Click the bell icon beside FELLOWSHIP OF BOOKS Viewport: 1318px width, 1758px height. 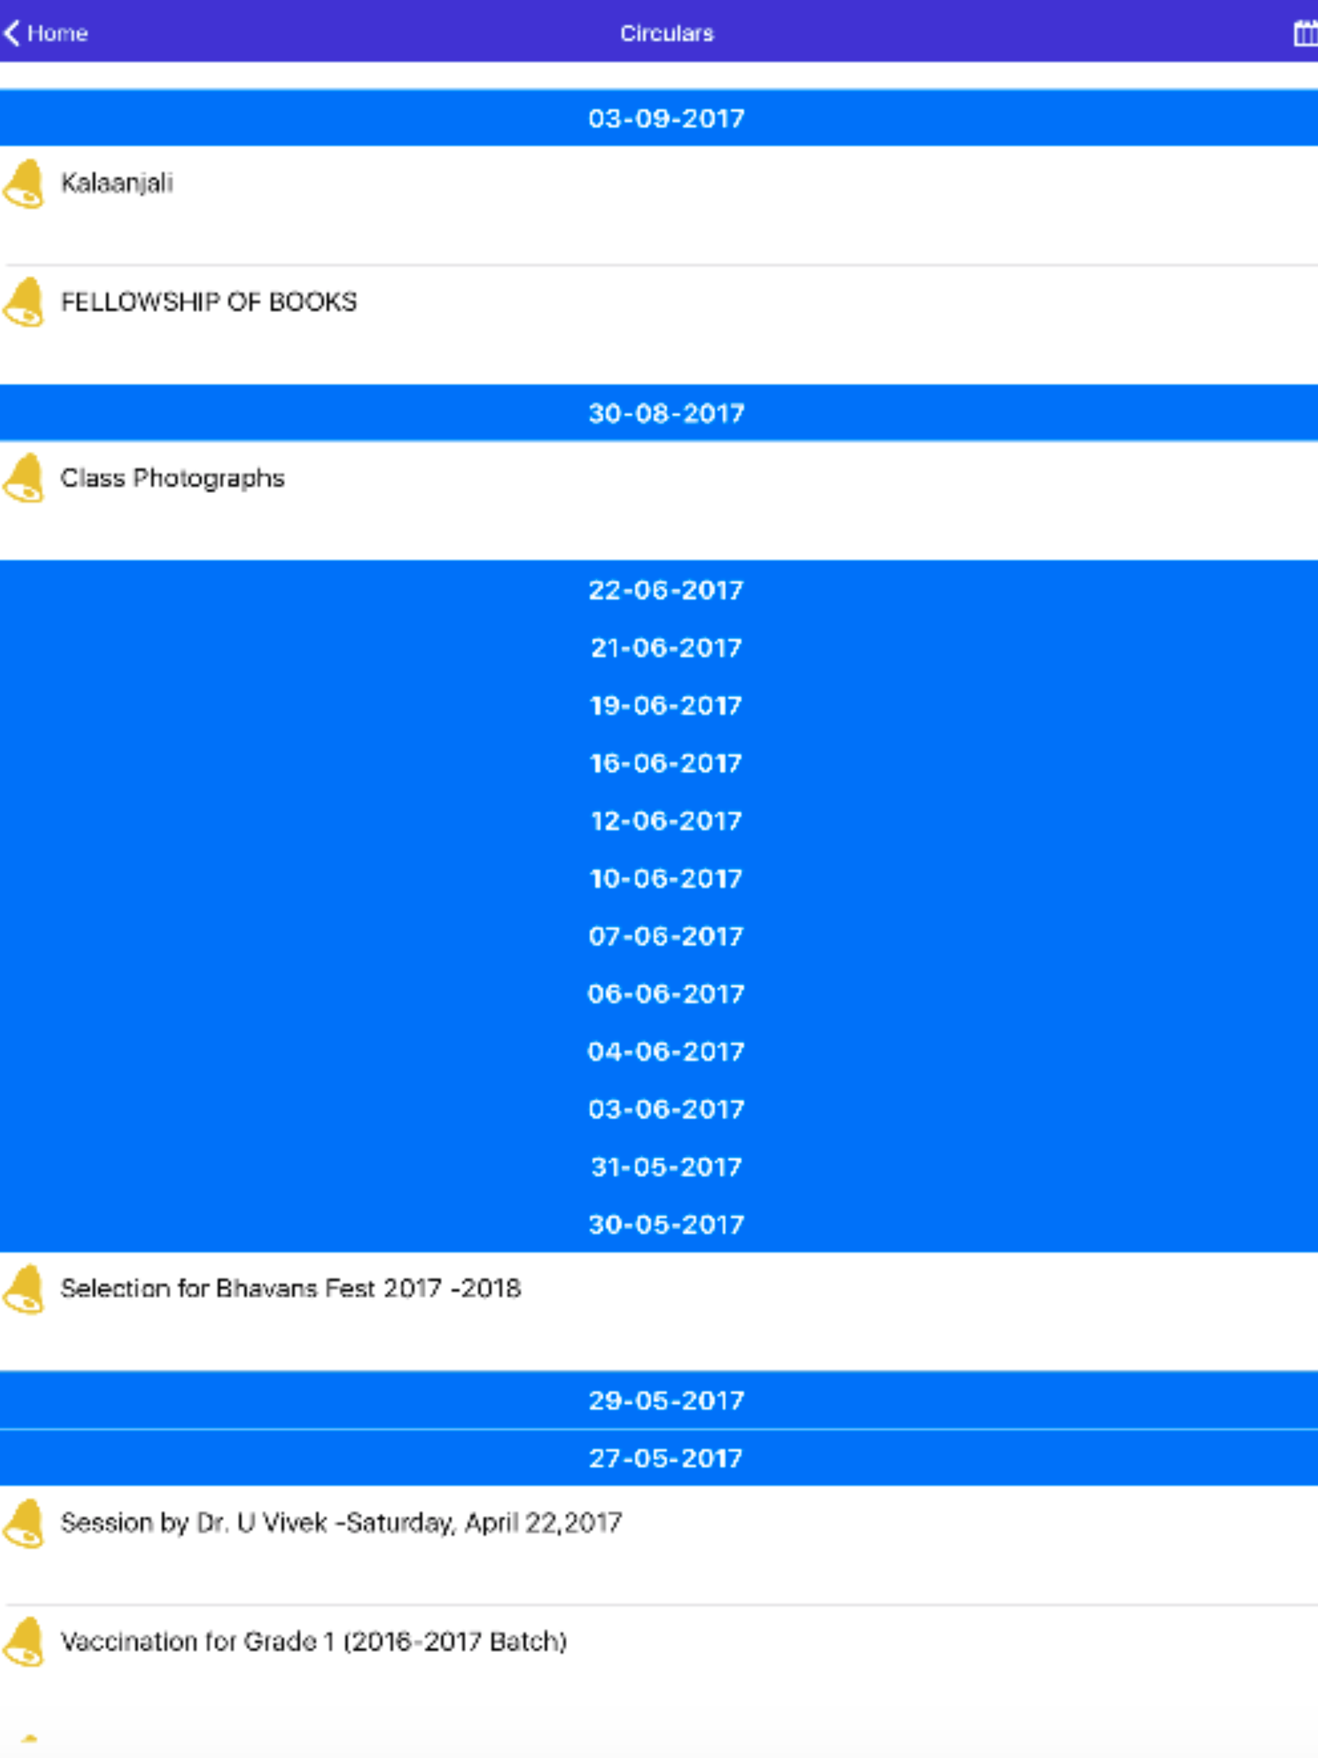tap(24, 302)
